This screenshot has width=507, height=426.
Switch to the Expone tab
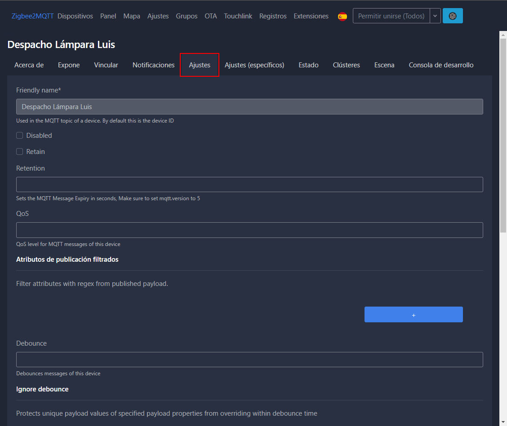tap(69, 65)
